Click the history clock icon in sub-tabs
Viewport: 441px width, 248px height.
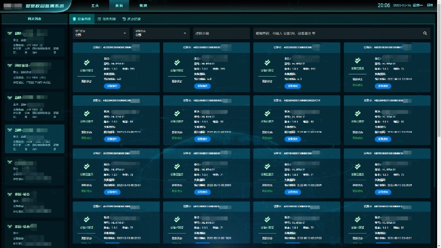click(124, 19)
